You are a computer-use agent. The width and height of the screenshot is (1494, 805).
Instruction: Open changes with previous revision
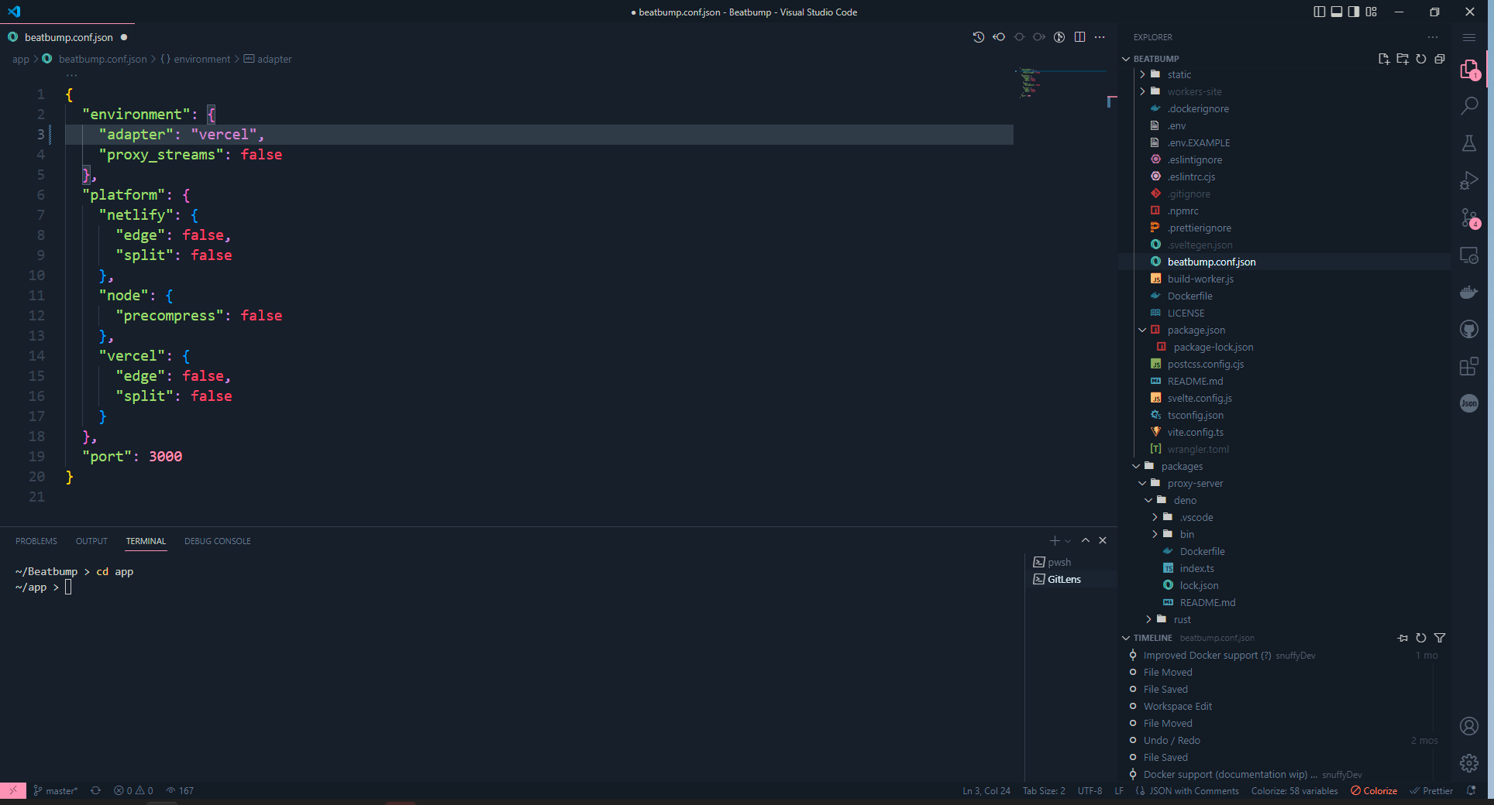(x=999, y=37)
